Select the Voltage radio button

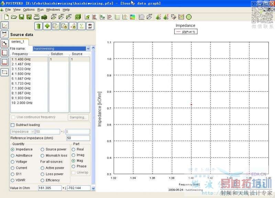[12, 162]
